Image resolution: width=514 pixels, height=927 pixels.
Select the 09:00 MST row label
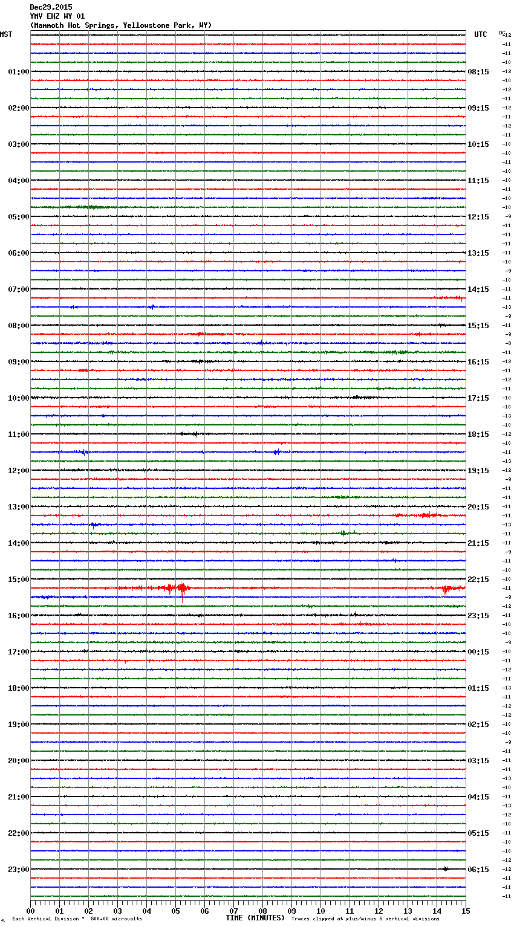[x=18, y=361]
